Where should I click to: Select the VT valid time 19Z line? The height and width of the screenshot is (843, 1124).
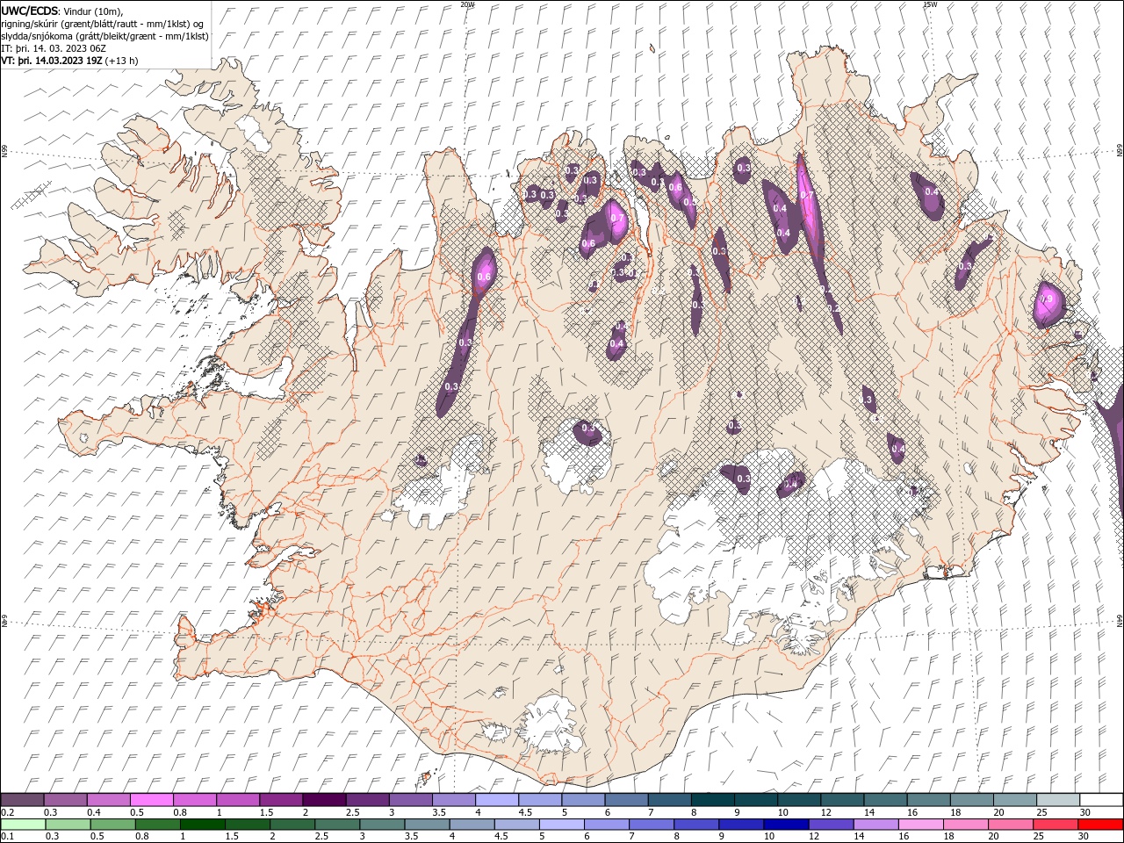[x=69, y=61]
